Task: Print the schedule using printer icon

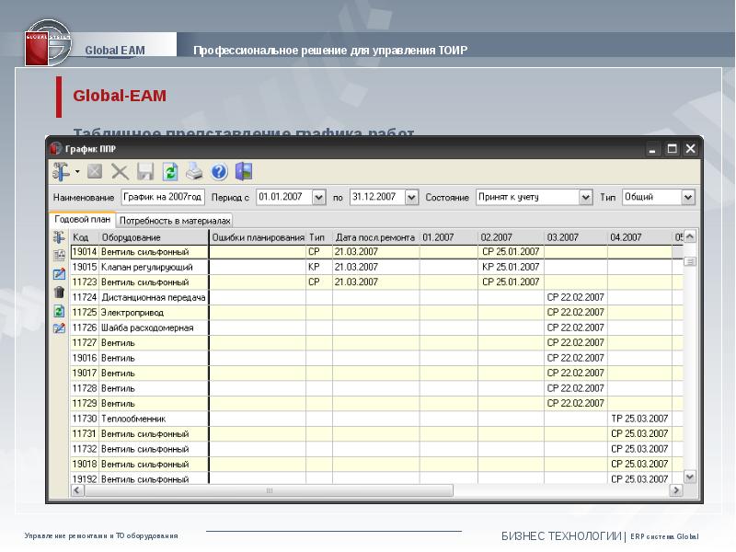Action: (x=194, y=171)
